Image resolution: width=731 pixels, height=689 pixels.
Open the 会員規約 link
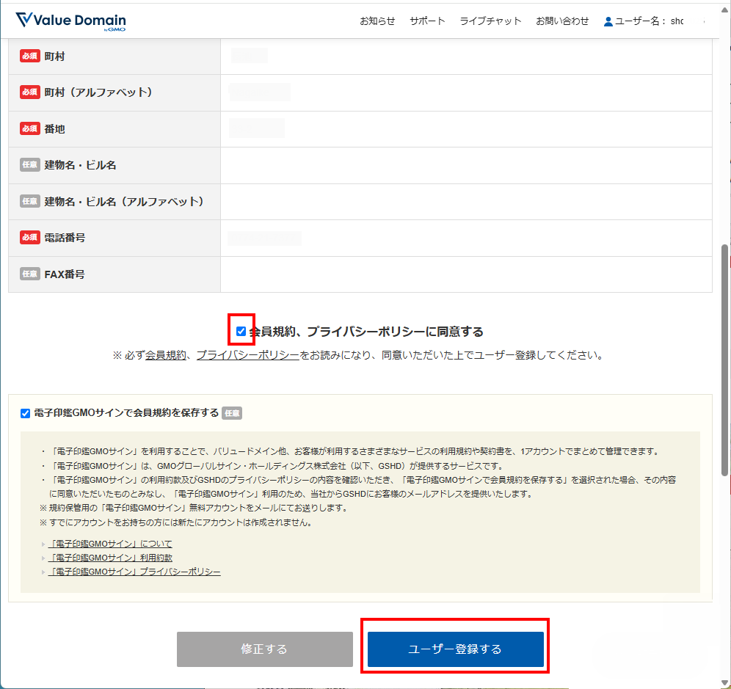(165, 355)
